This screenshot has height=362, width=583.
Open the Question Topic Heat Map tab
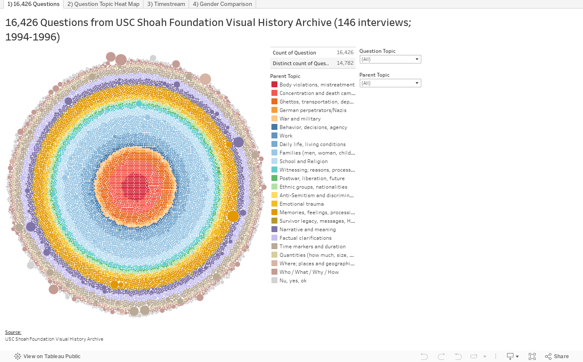tap(103, 4)
